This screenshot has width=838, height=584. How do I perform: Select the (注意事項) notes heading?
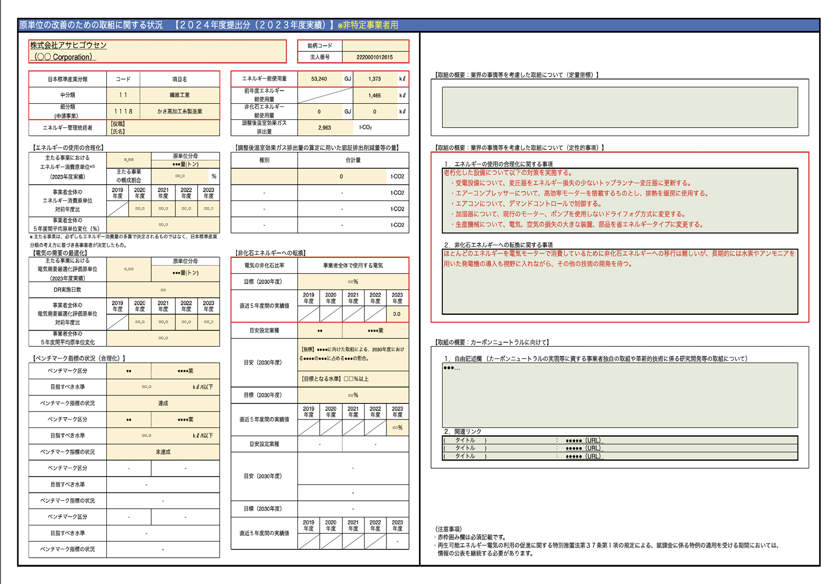[448, 530]
